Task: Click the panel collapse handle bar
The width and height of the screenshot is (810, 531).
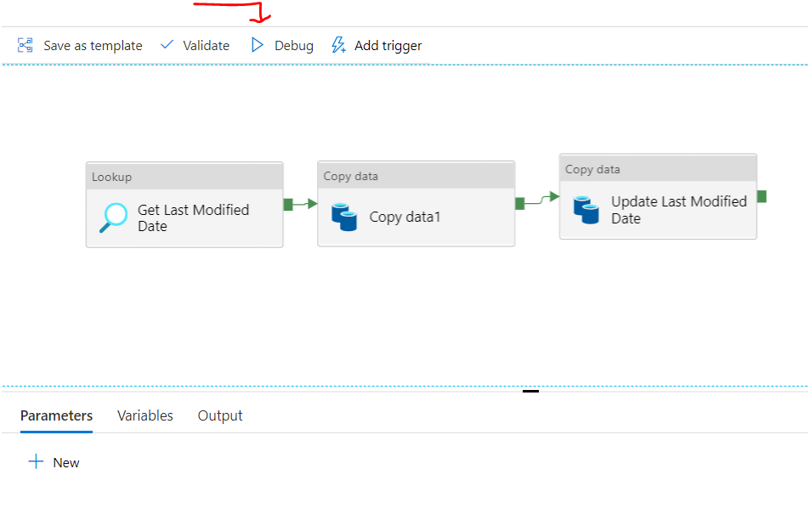Action: click(x=530, y=391)
